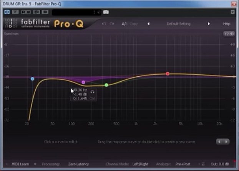Click the Processing: label
This screenshot has height=171, width=239.
(x=51, y=164)
